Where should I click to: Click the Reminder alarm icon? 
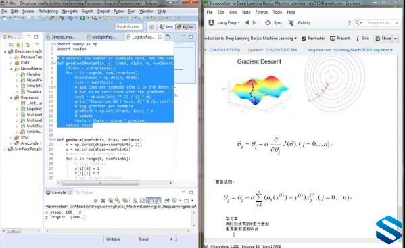(x=304, y=39)
